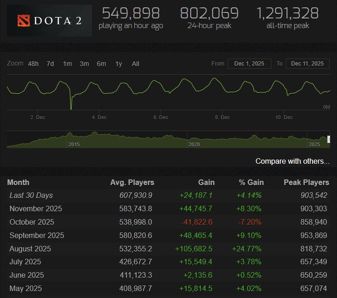Screen dimensions: 337x298
Task: Click peak players value 903,303
Action: pyautogui.click(x=314, y=209)
